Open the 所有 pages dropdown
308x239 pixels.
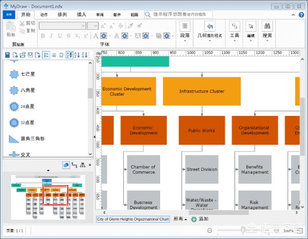point(180,219)
